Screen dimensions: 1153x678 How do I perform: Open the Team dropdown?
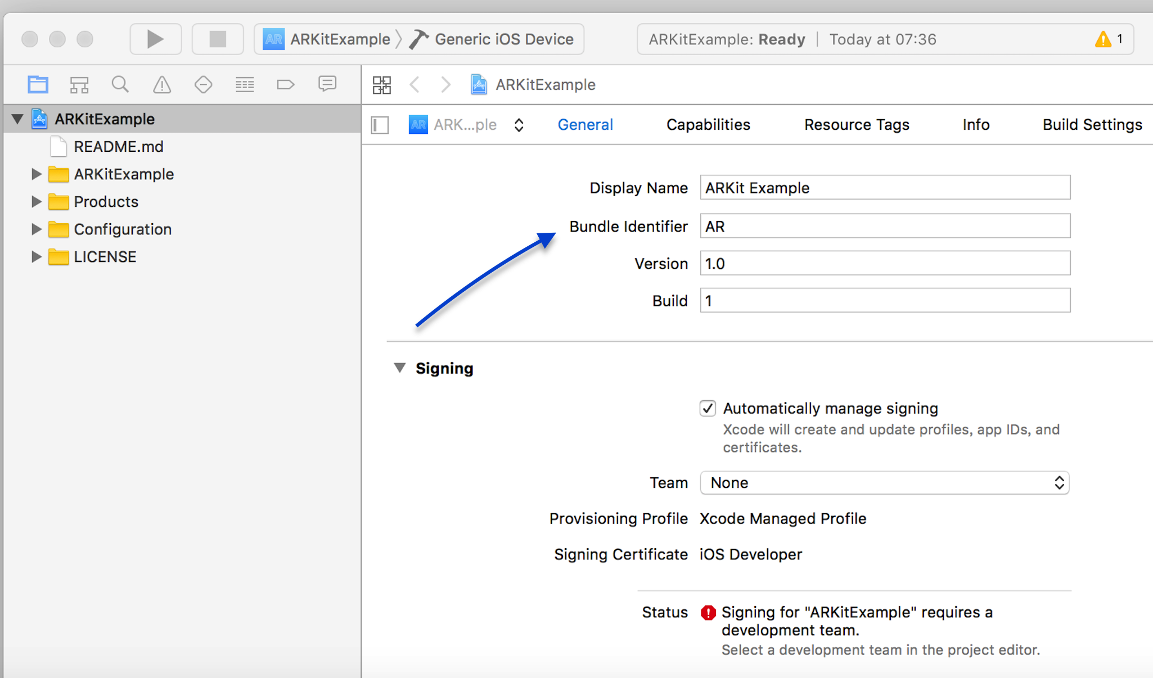(885, 483)
